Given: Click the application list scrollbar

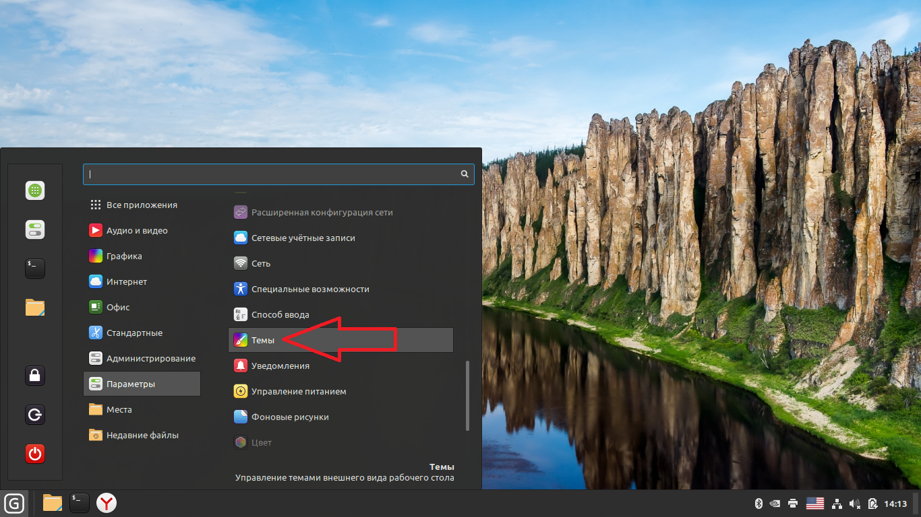Looking at the screenshot, I should (x=467, y=396).
